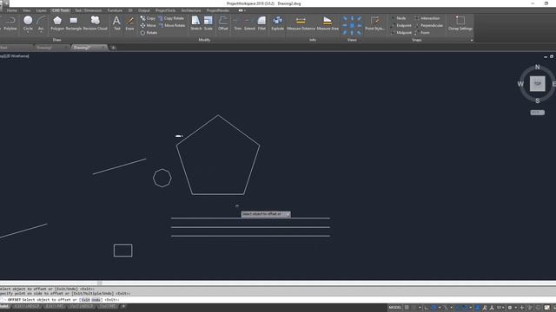Choose the Rectangle tool
Image resolution: width=556 pixels, height=312 pixels.
click(x=73, y=23)
